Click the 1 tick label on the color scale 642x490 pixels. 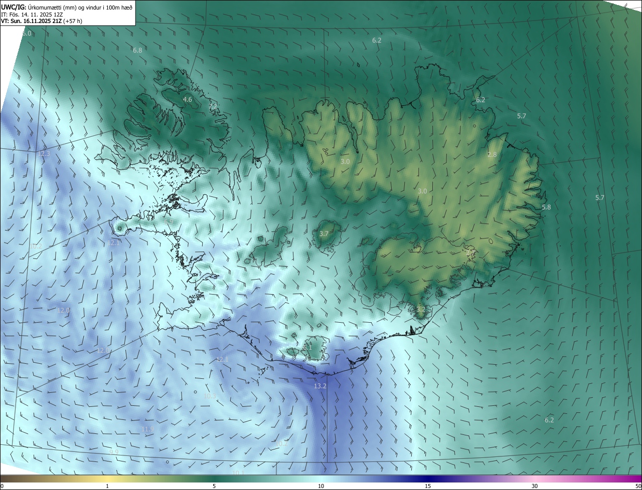tap(107, 486)
